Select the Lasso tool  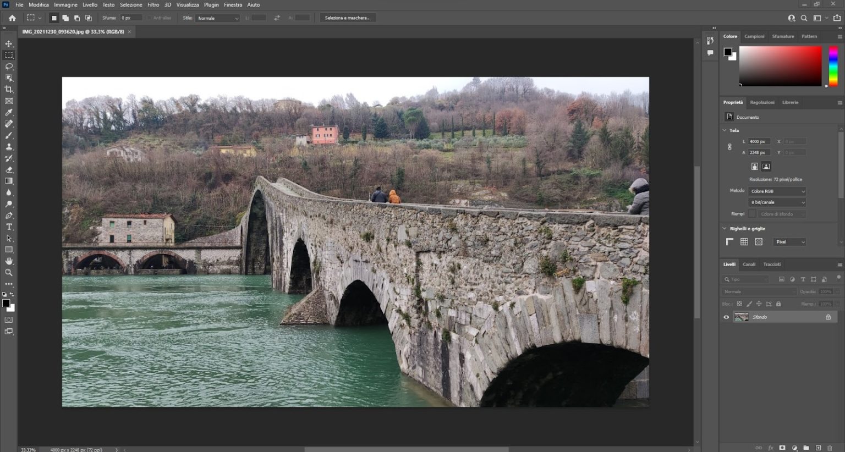9,67
